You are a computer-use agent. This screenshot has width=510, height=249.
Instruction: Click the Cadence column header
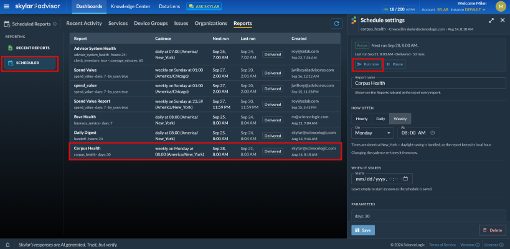[163, 39]
